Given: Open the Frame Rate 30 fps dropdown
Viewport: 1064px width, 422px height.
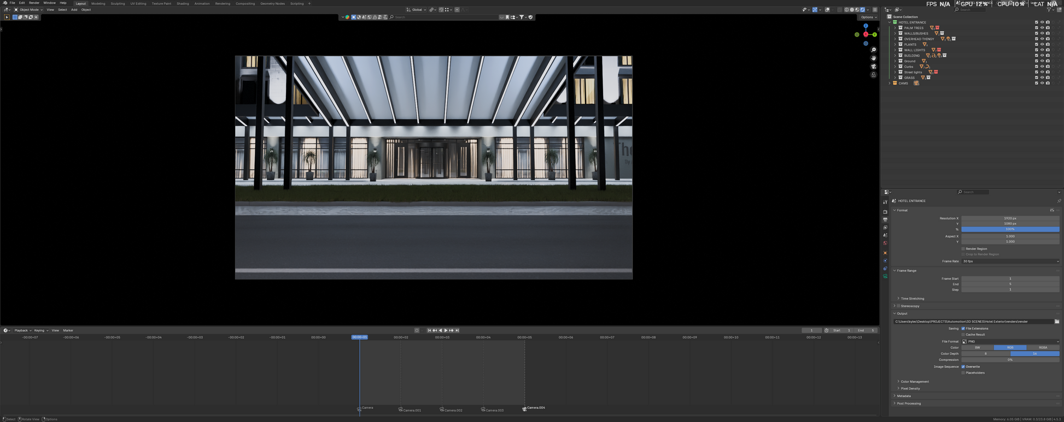Looking at the screenshot, I should (1010, 261).
